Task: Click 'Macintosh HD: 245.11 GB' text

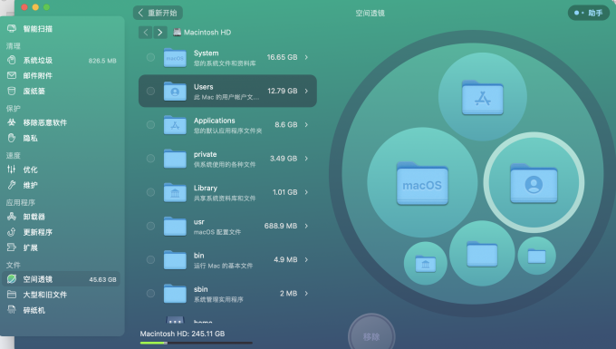Action: coord(183,334)
